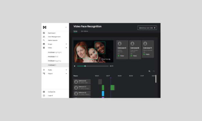The height and width of the screenshot is (121, 202).
Task: Click the 00:34 timeline label
Action: pos(120,76)
